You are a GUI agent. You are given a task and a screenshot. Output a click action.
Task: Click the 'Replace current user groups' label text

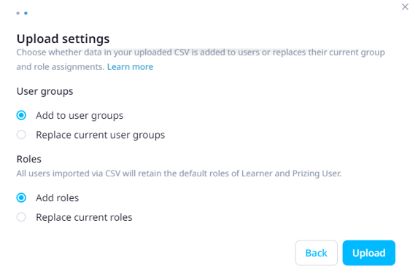click(101, 135)
